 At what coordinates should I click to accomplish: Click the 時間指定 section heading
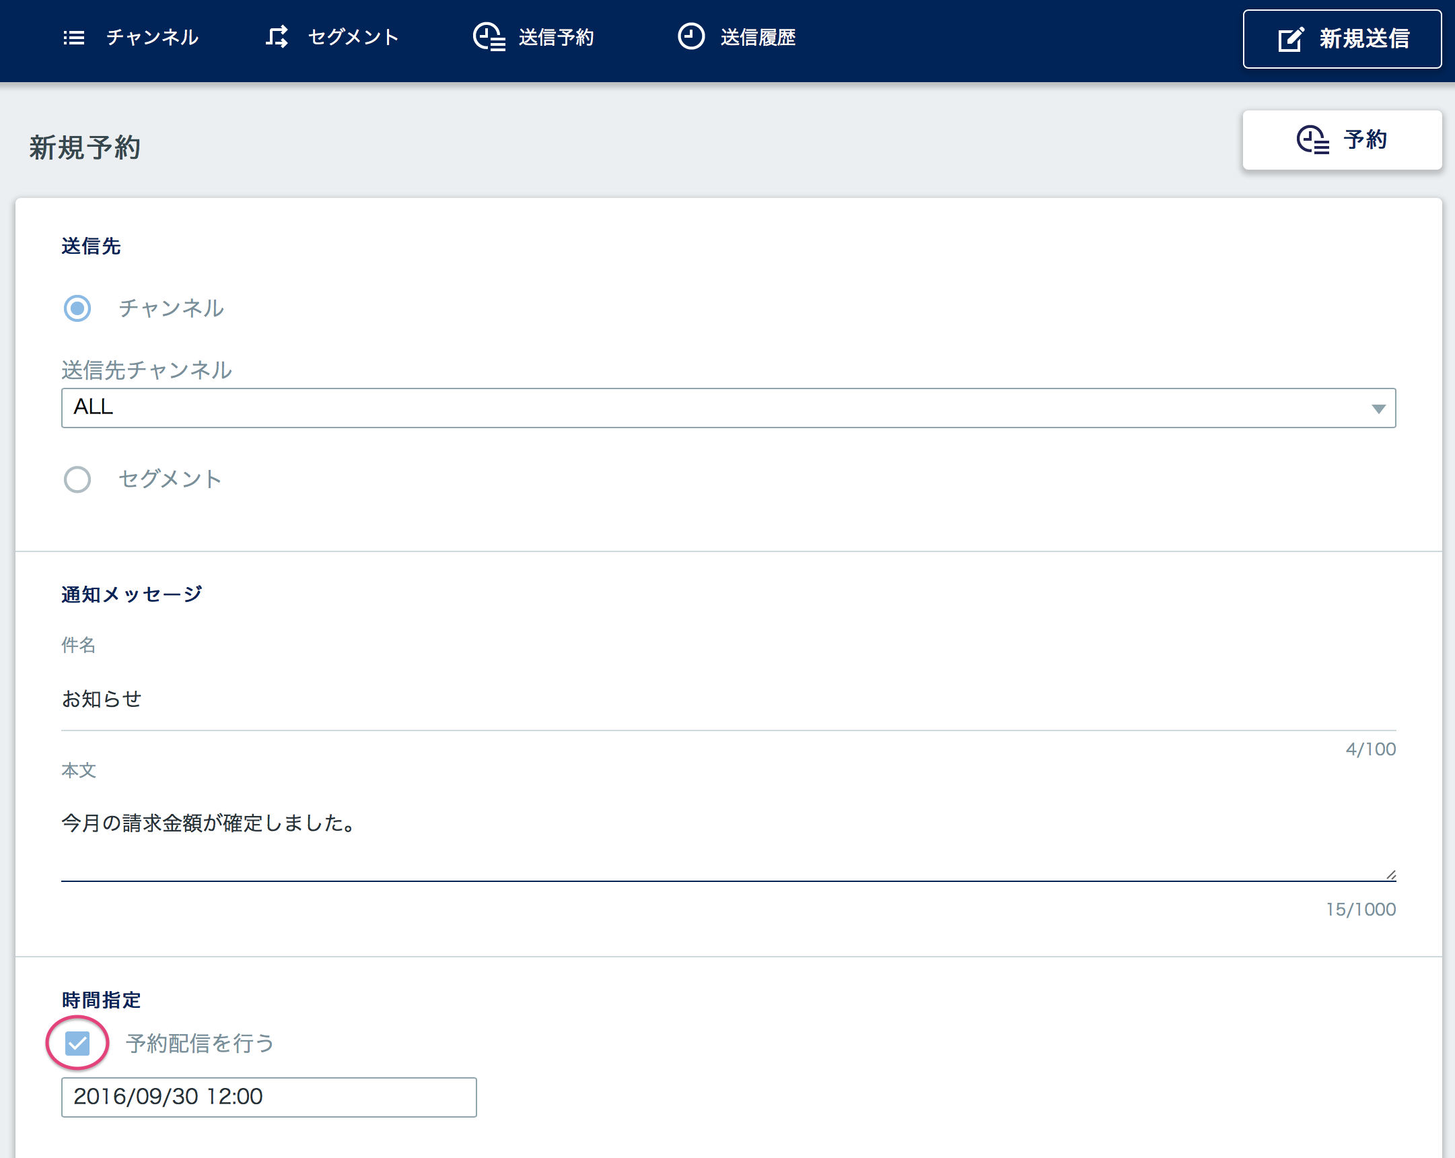[101, 1000]
